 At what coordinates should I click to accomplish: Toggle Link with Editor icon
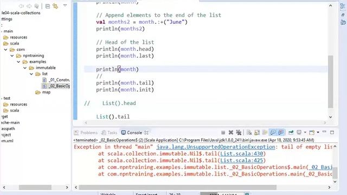click(55, 6)
